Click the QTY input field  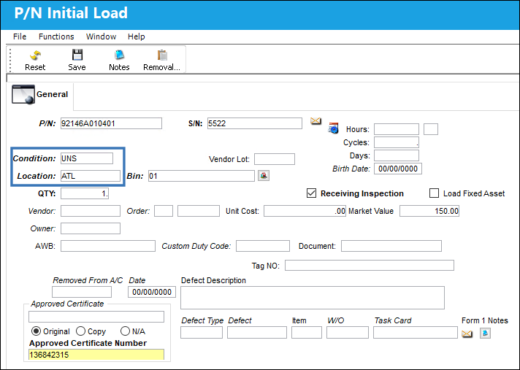85,193
